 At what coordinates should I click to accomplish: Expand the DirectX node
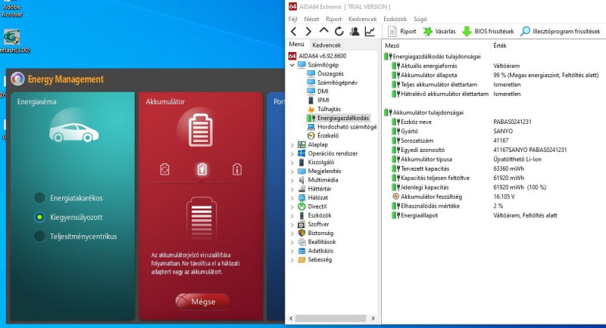[292, 206]
